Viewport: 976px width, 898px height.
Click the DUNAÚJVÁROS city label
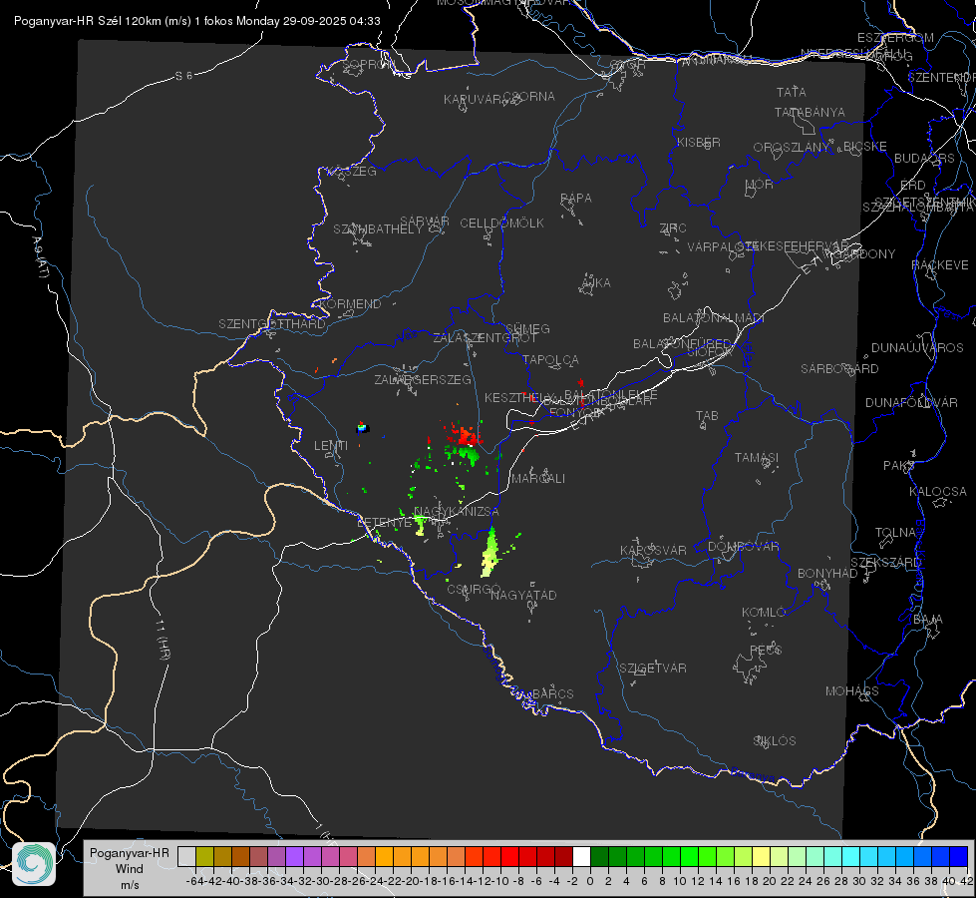917,348
